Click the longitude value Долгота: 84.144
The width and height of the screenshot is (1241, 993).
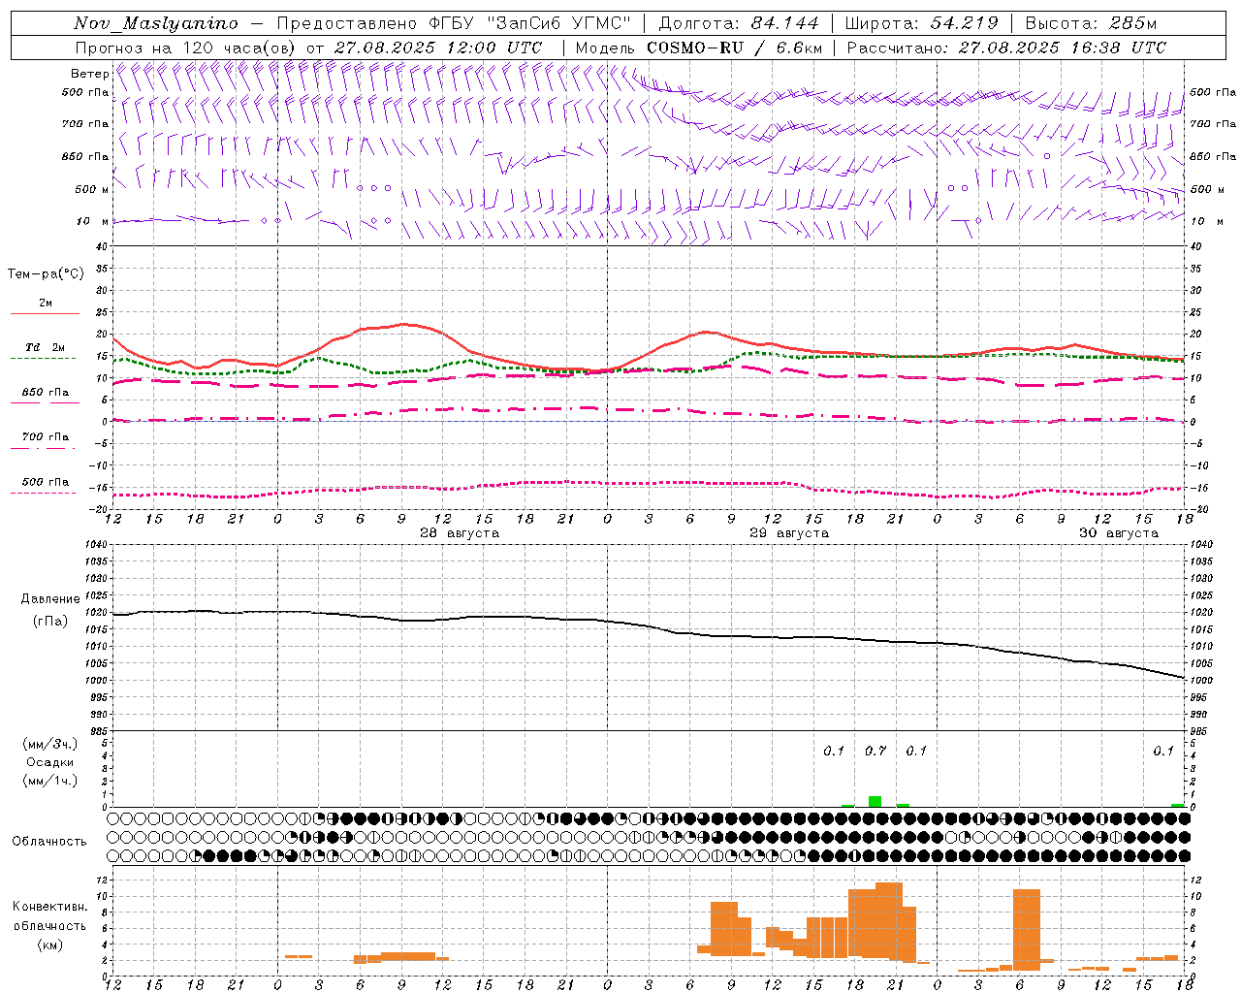point(739,23)
